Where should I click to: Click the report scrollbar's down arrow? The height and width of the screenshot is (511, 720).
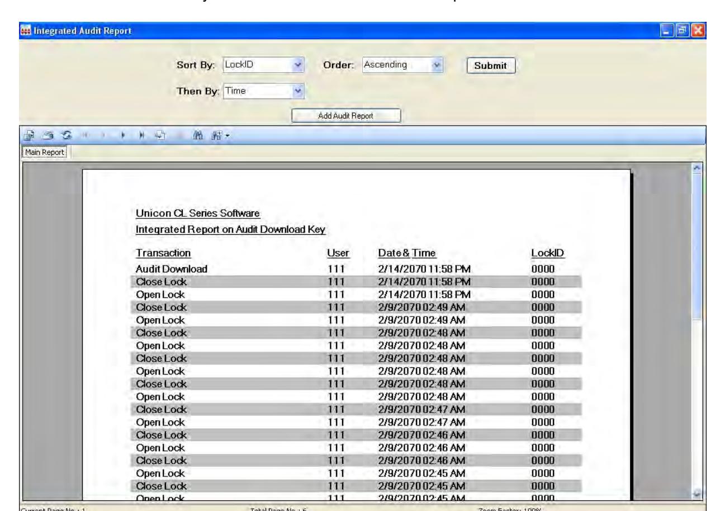[697, 494]
